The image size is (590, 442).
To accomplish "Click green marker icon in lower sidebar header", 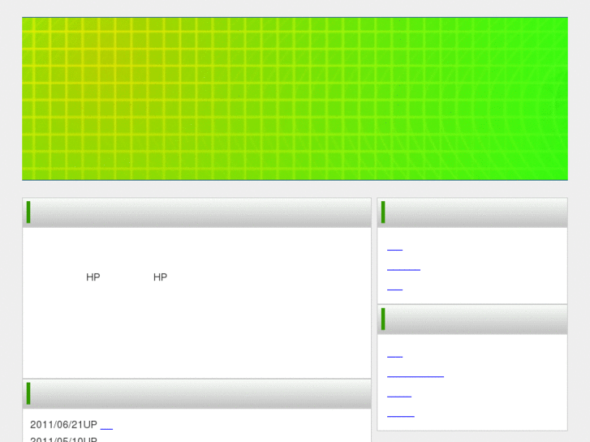I will coord(383,320).
